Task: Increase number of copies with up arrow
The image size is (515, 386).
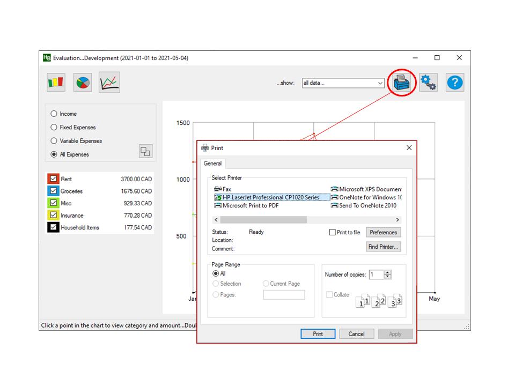Action: click(388, 272)
